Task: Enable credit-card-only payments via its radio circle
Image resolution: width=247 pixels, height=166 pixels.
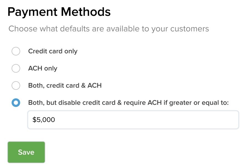Action: [x=16, y=51]
